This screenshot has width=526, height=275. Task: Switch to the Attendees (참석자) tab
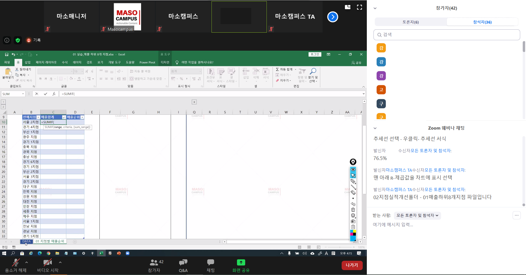click(482, 22)
